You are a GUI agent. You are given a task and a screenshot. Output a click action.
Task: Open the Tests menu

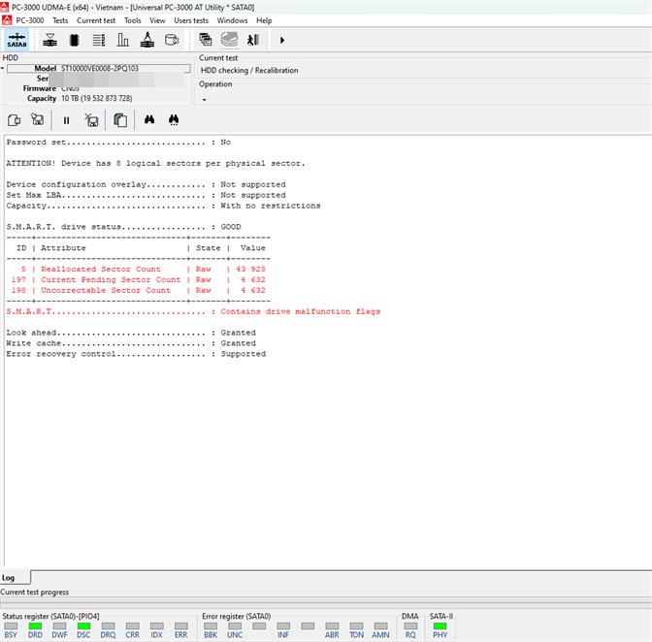(x=60, y=20)
